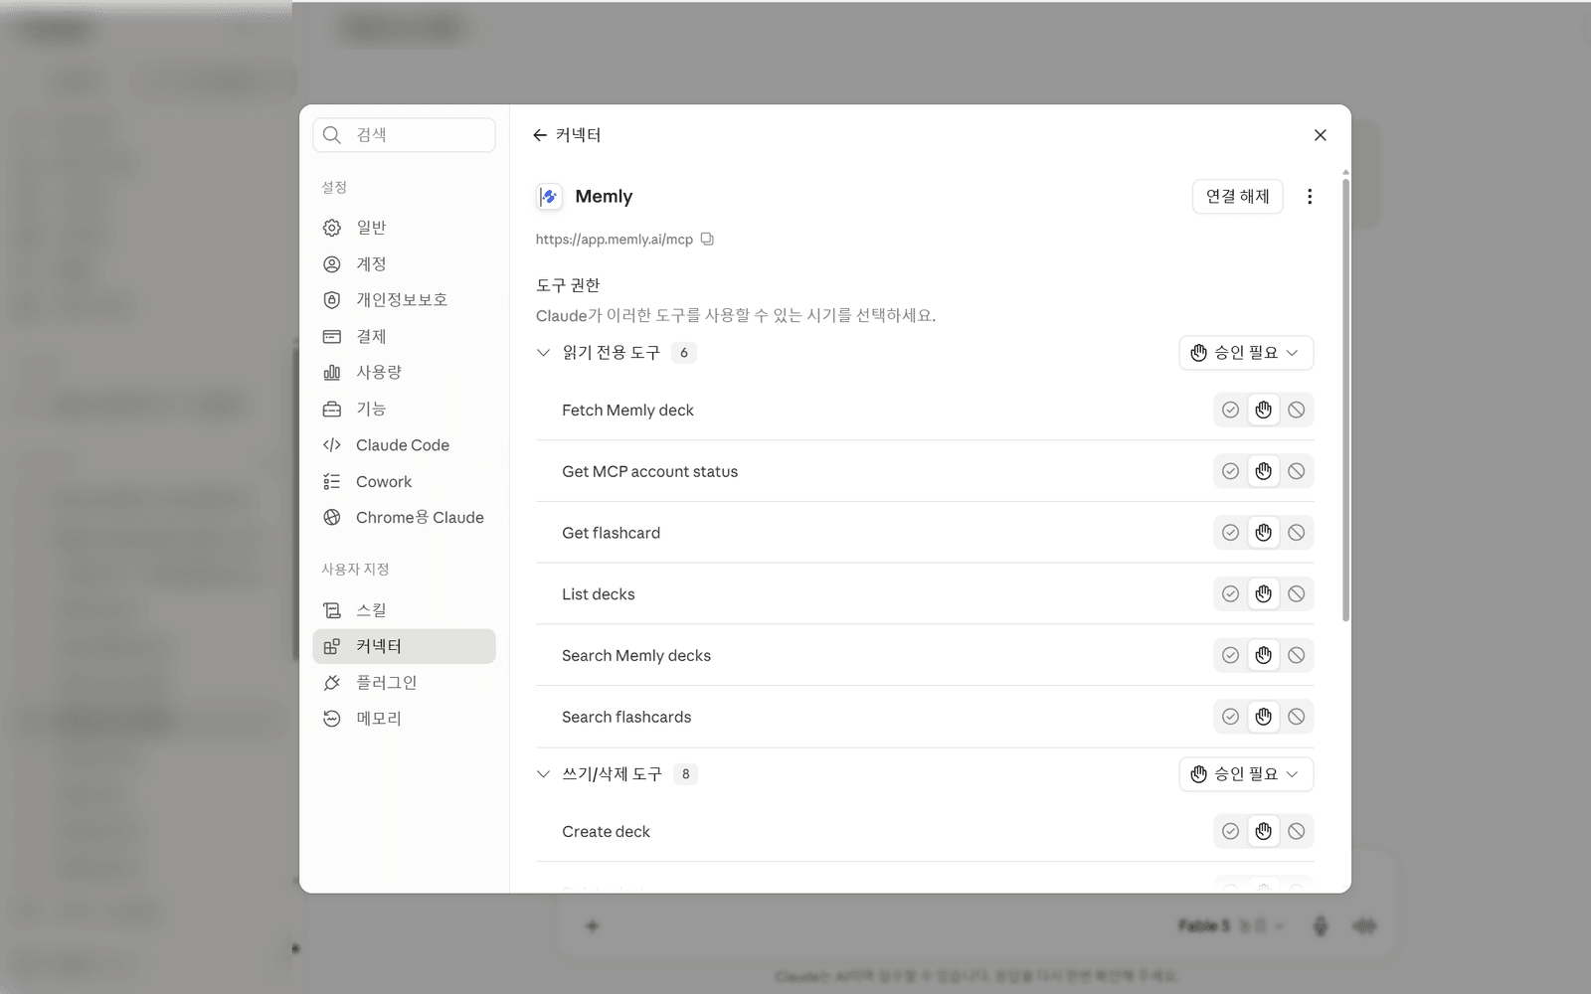Close the settings dialog
The image size is (1591, 994).
1321,135
